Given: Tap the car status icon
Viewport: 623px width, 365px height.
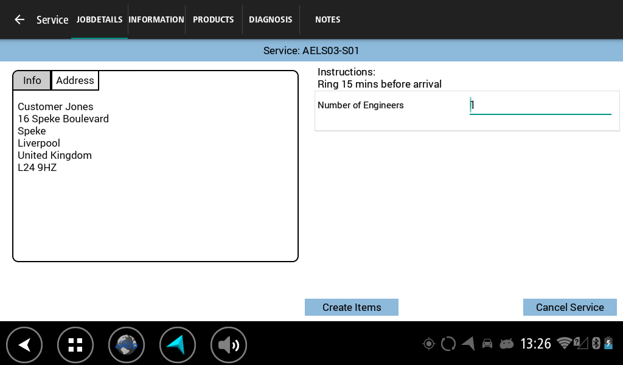Looking at the screenshot, I should [487, 344].
